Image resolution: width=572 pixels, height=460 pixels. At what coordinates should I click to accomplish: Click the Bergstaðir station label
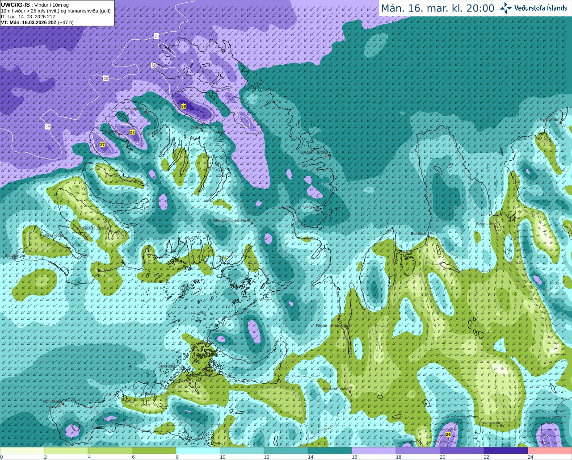click(485, 224)
